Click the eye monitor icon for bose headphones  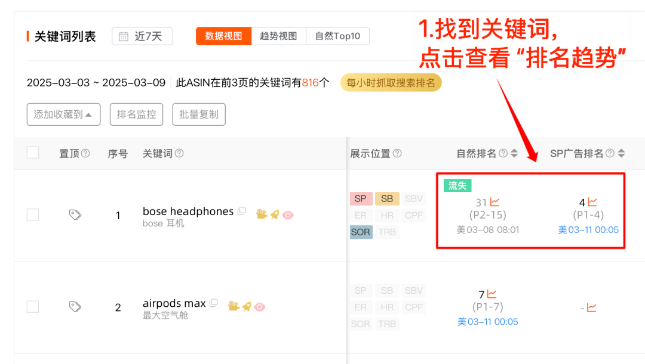(x=288, y=214)
